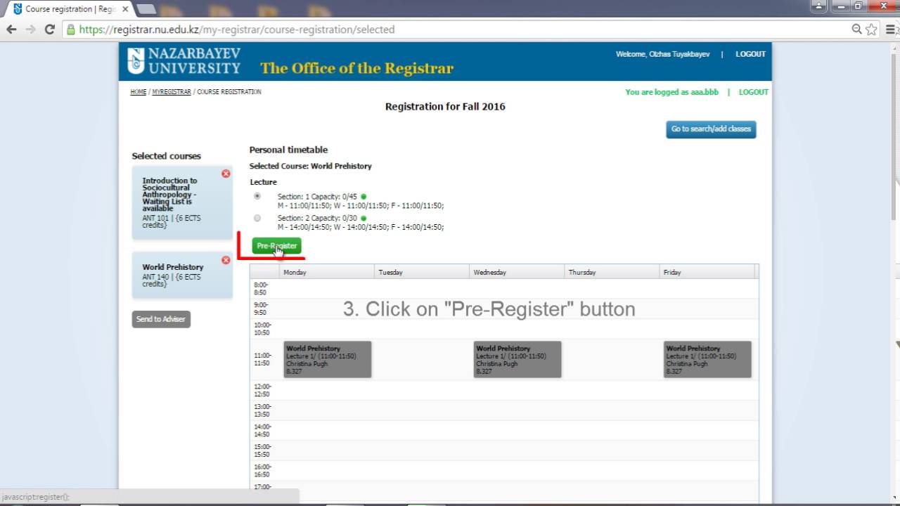The image size is (900, 506).
Task: Click the 14:00-14:50 time slot label
Action: tap(262, 431)
